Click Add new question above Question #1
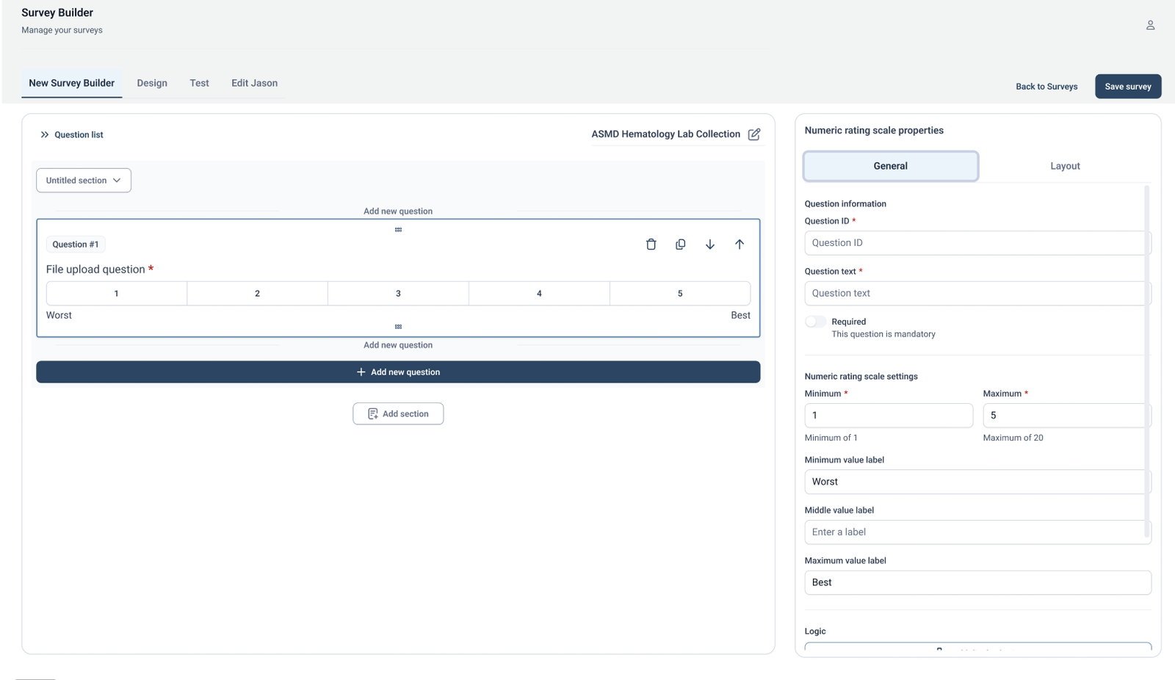The image size is (1175, 680). click(398, 211)
